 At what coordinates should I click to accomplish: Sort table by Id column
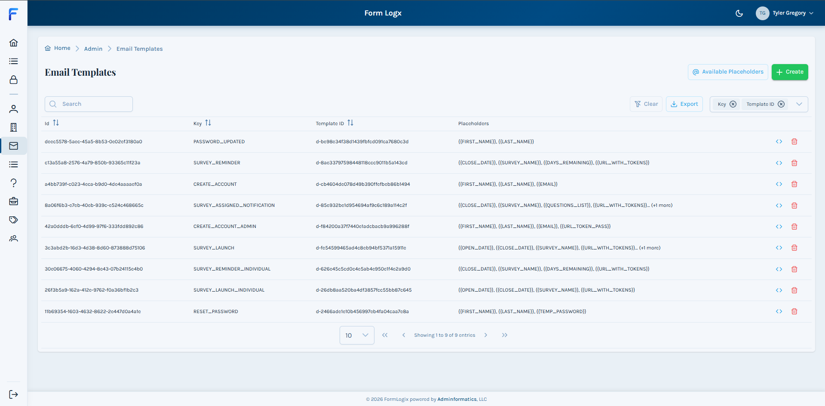click(56, 123)
